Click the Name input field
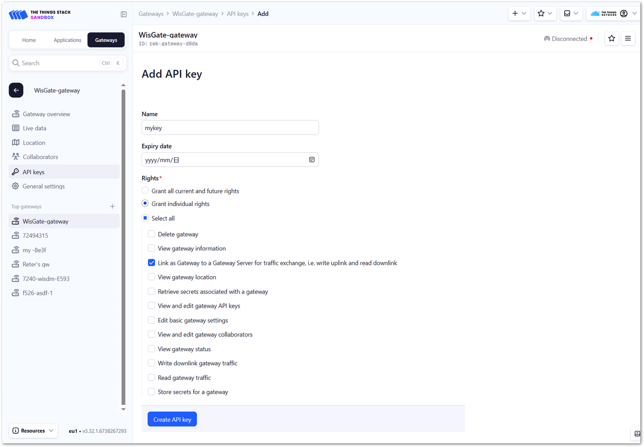The image size is (644, 447). click(230, 128)
